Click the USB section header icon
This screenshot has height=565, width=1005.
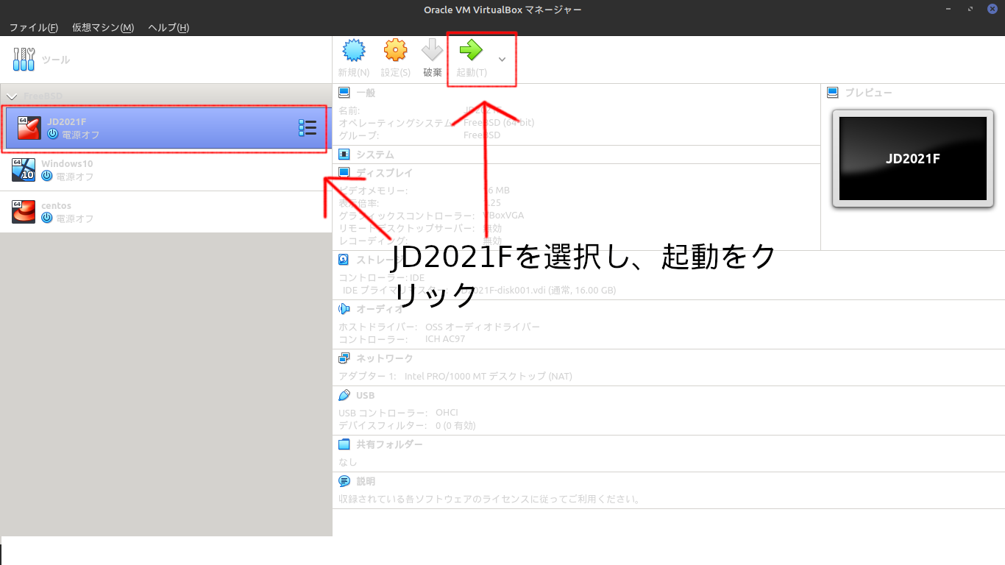(344, 395)
